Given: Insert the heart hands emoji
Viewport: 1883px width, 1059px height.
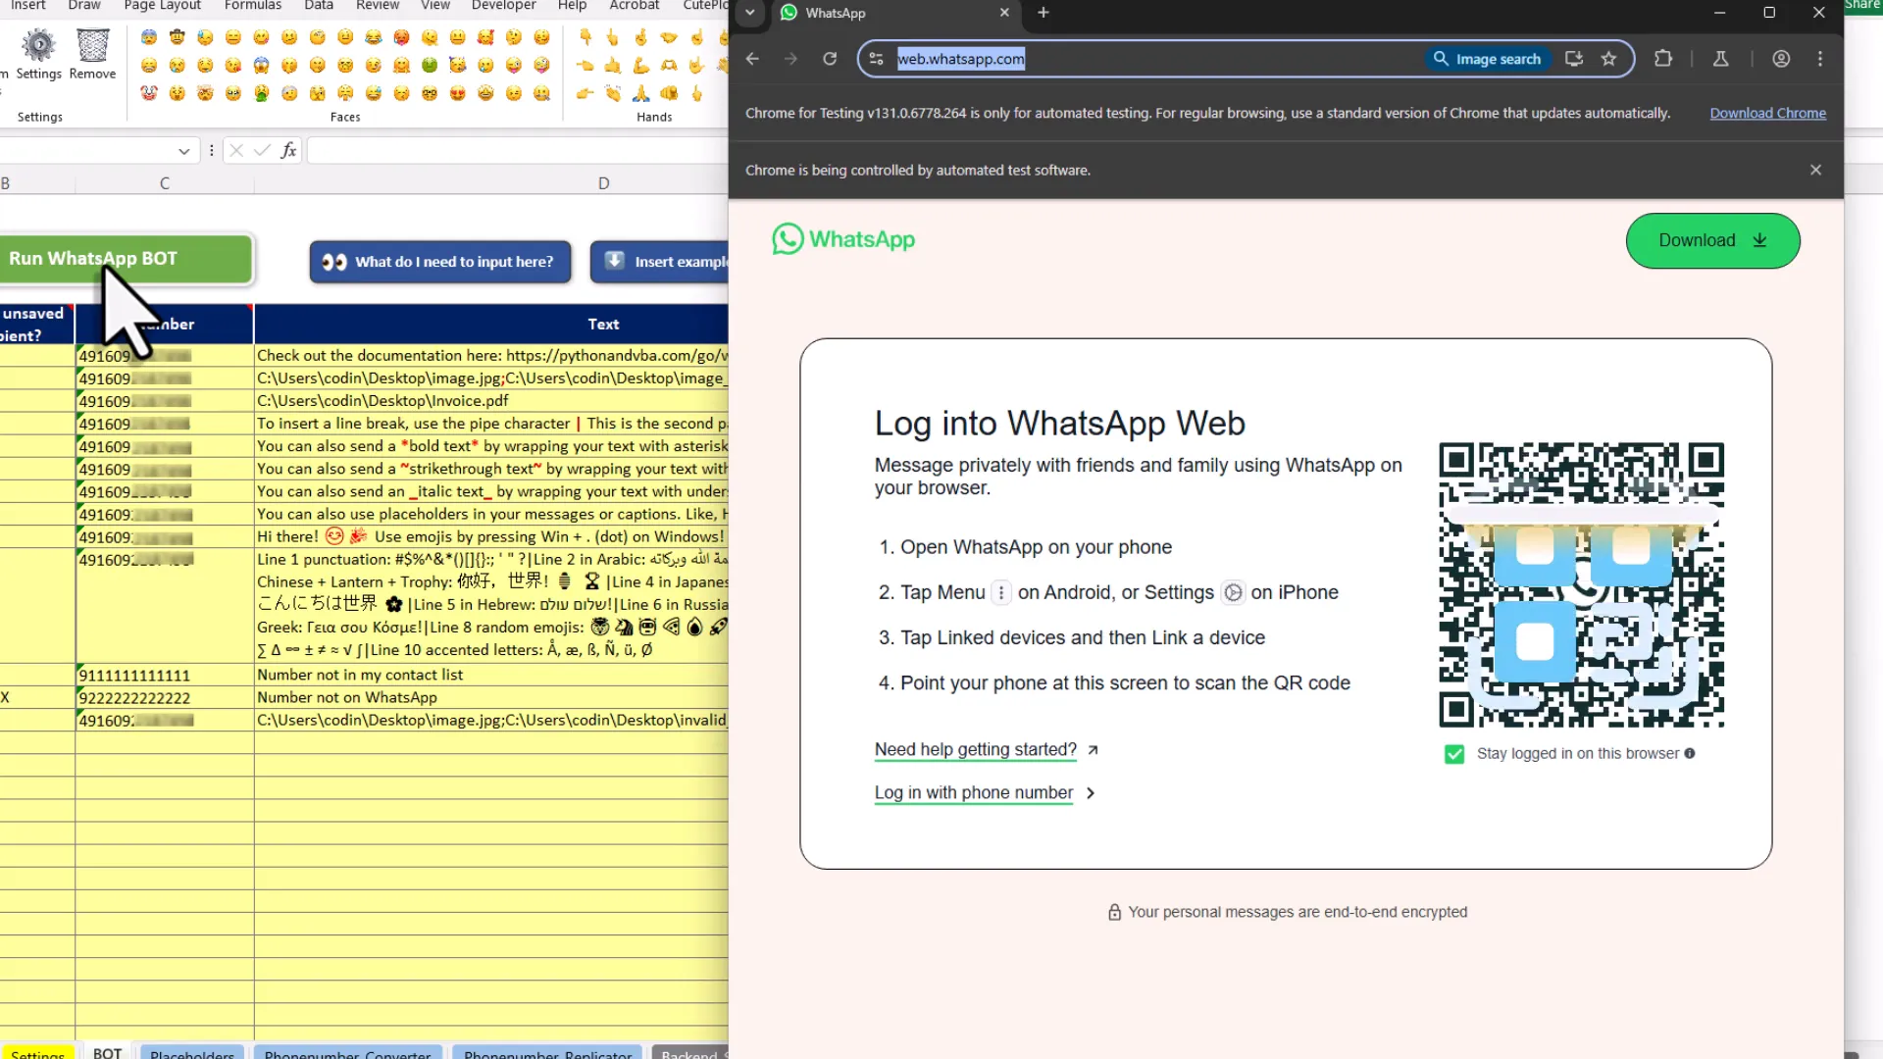Looking at the screenshot, I should click(669, 65).
